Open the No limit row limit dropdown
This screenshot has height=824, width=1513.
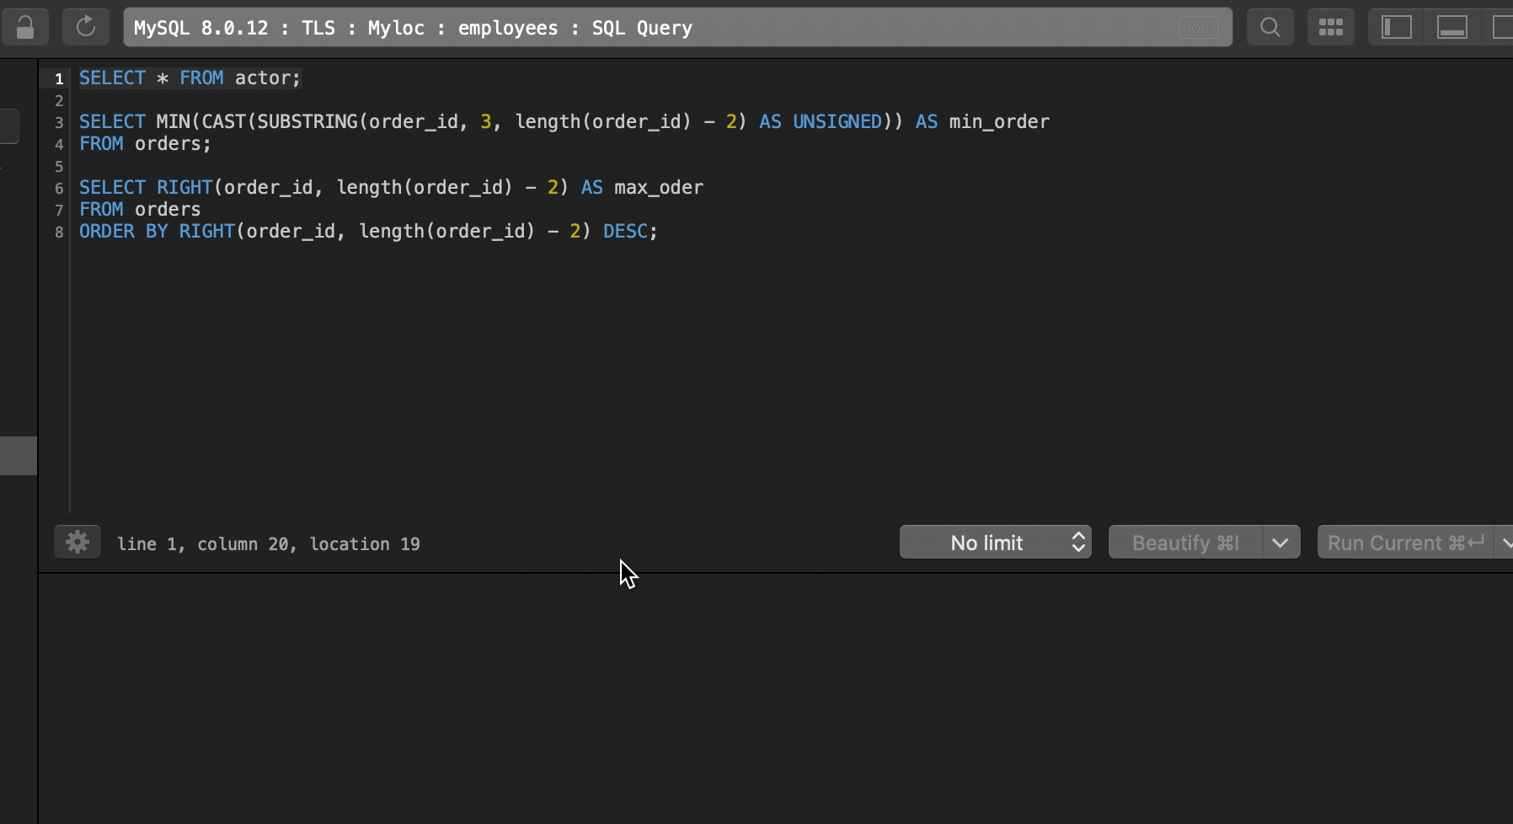tap(995, 543)
